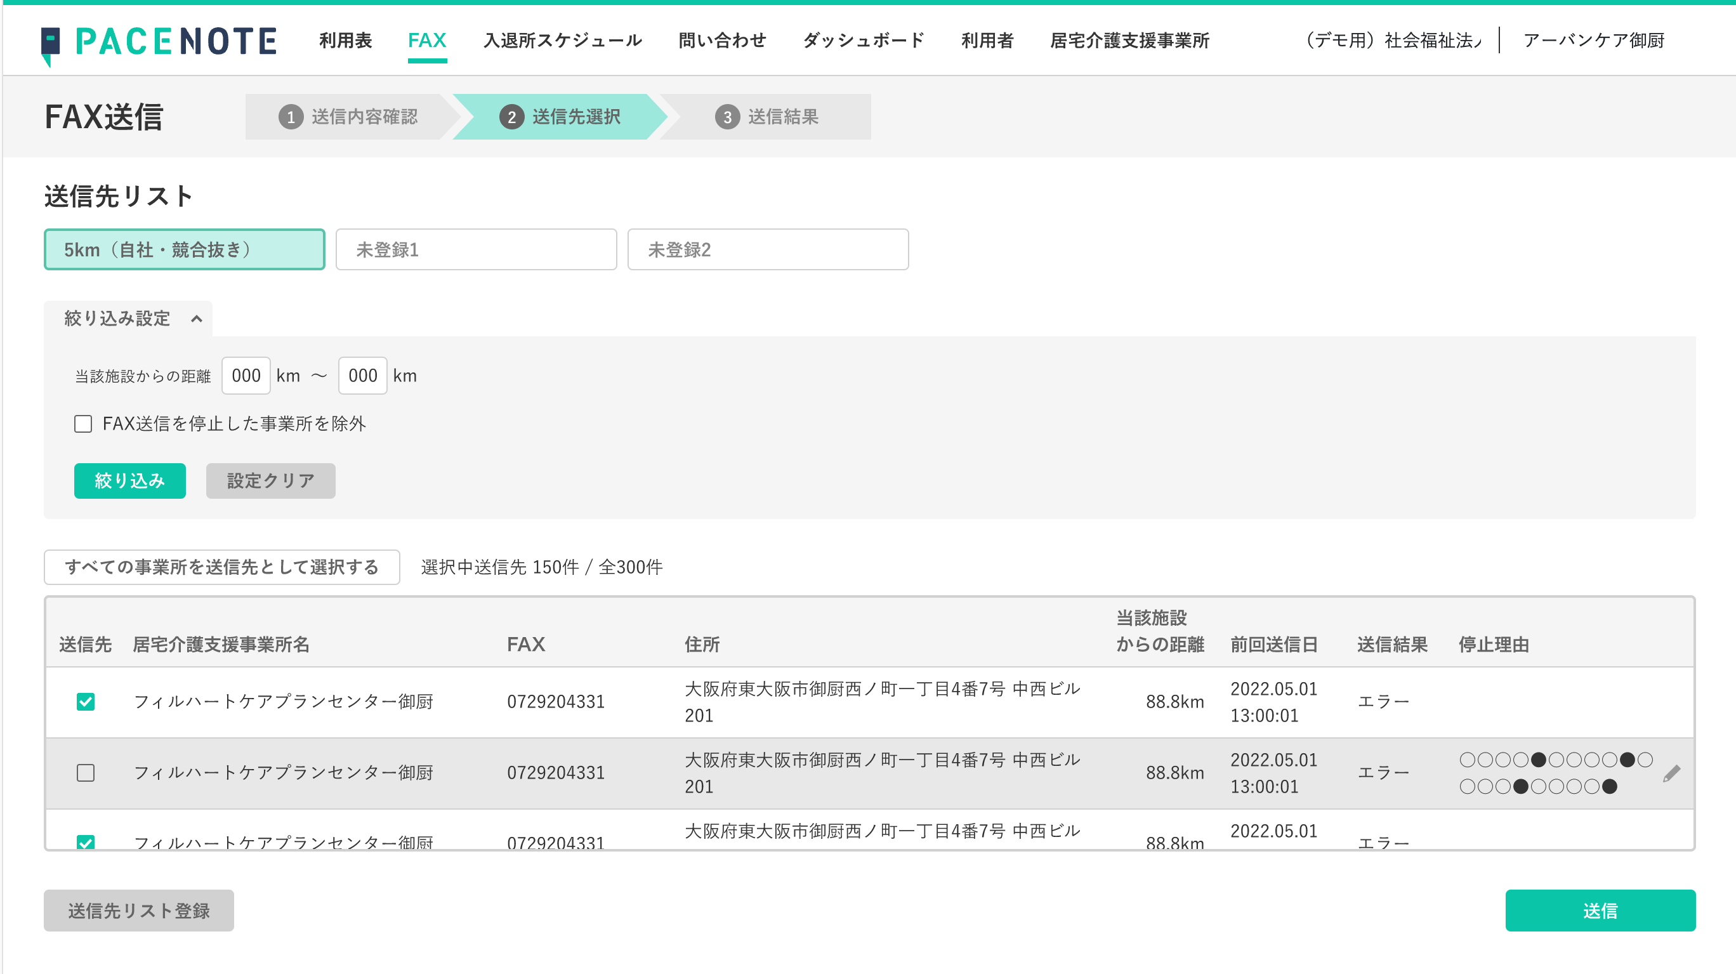The height and width of the screenshot is (974, 1736).
Task: Switch to the 5km（自社・競合抜き）list
Action: (x=183, y=249)
